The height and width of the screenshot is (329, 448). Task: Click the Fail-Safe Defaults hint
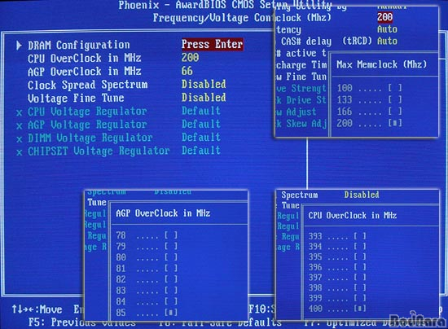pyautogui.click(x=220, y=322)
